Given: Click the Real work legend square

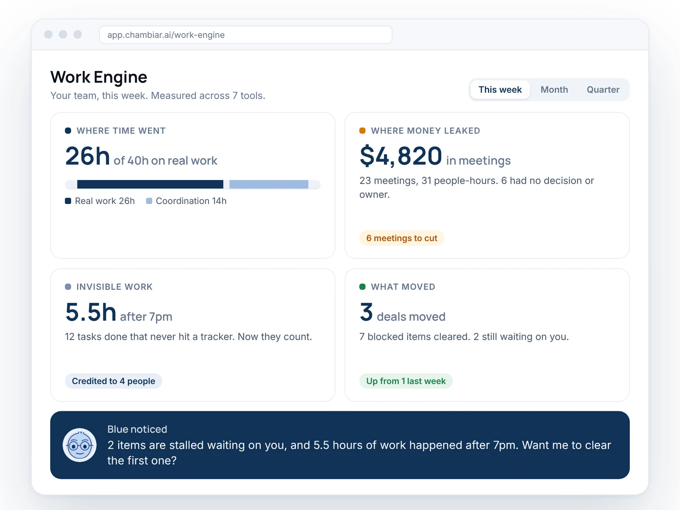Looking at the screenshot, I should click(x=68, y=201).
